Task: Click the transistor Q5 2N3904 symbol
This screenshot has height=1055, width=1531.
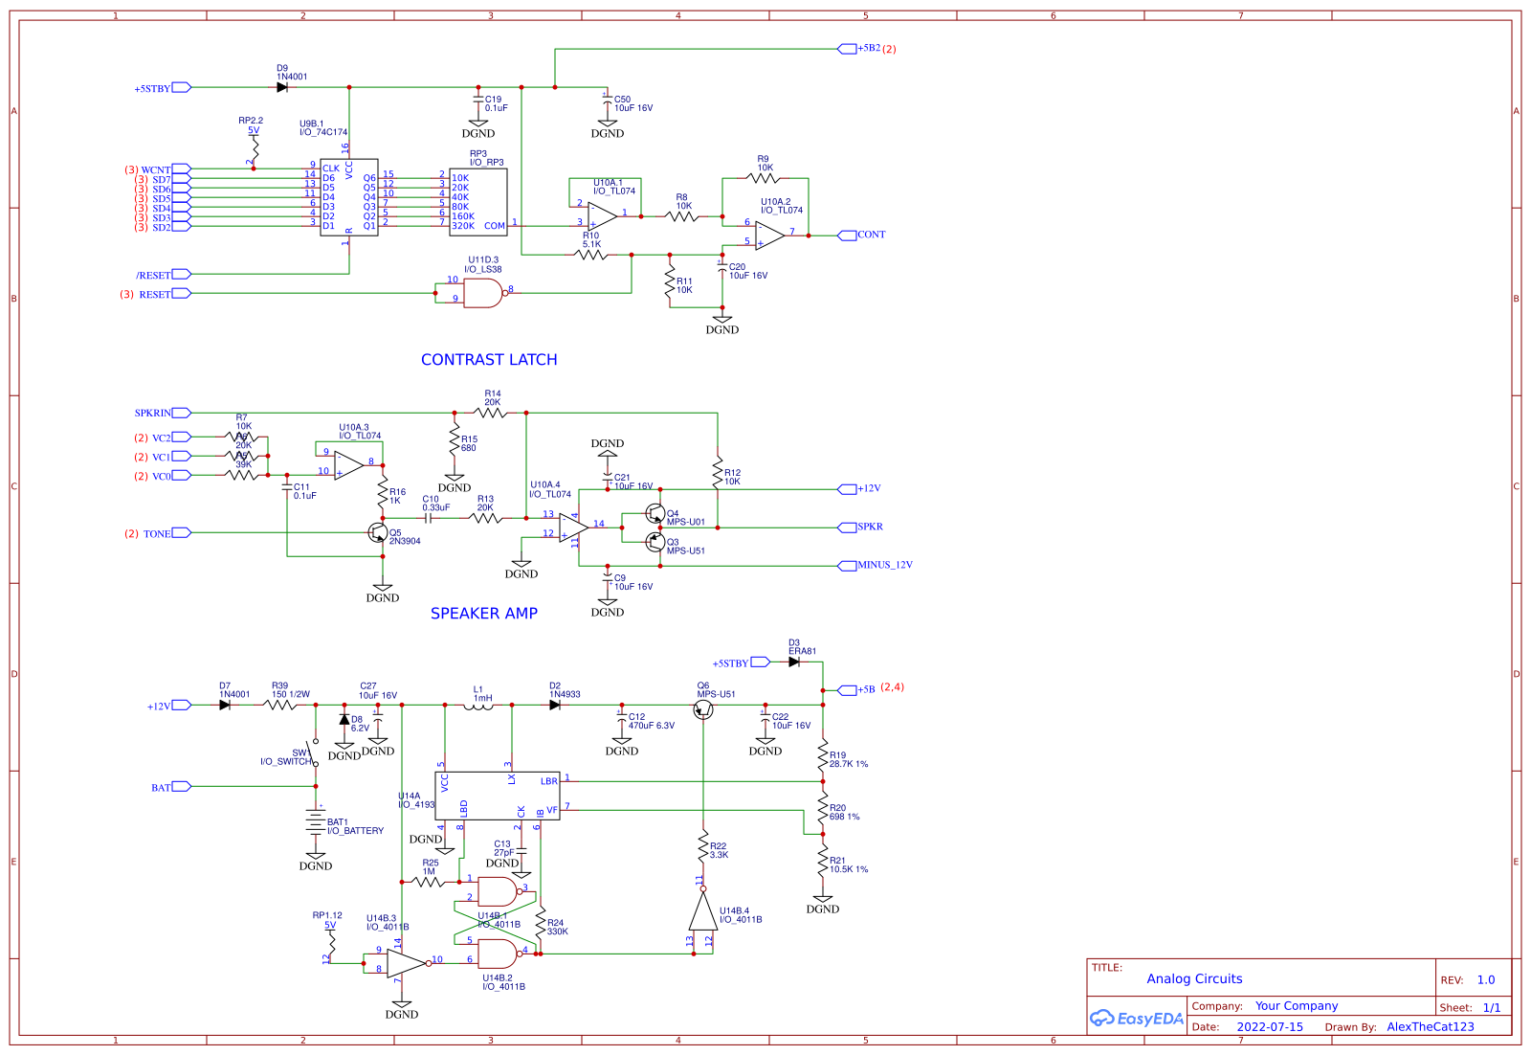Action: click(x=380, y=533)
